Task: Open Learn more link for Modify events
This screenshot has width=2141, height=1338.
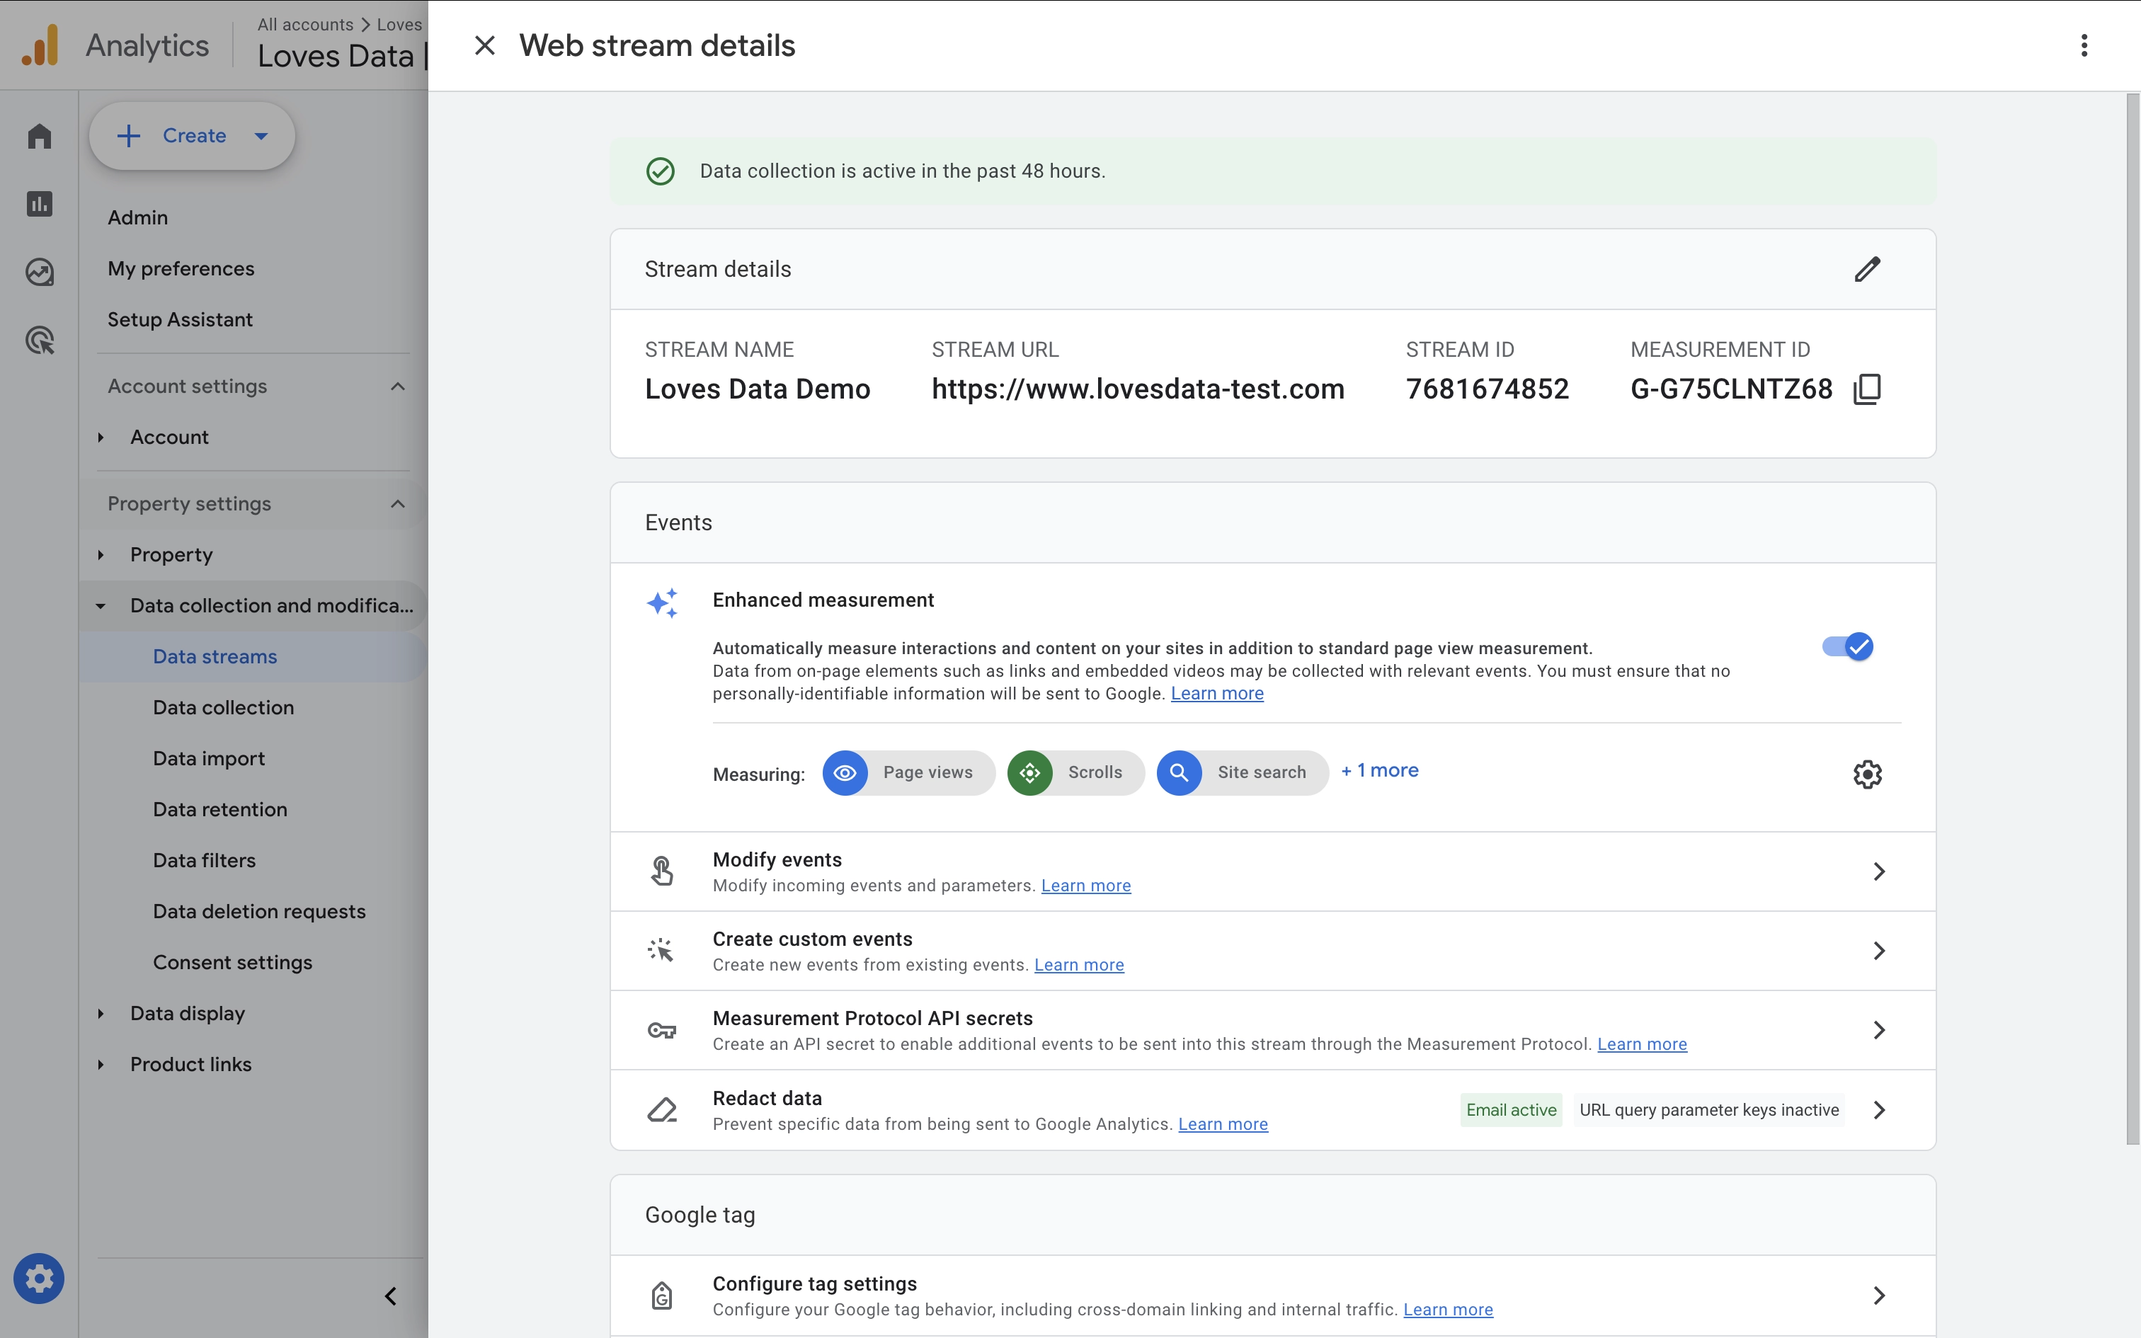Action: (1085, 886)
